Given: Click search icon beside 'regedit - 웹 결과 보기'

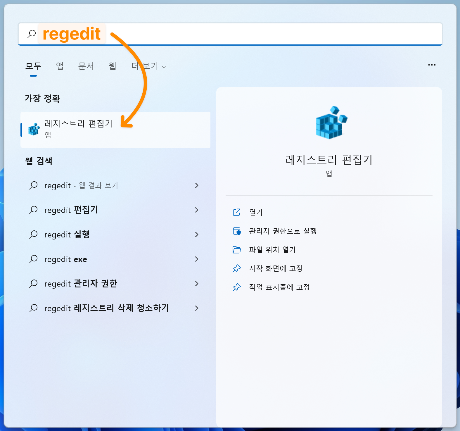Looking at the screenshot, I should (33, 185).
